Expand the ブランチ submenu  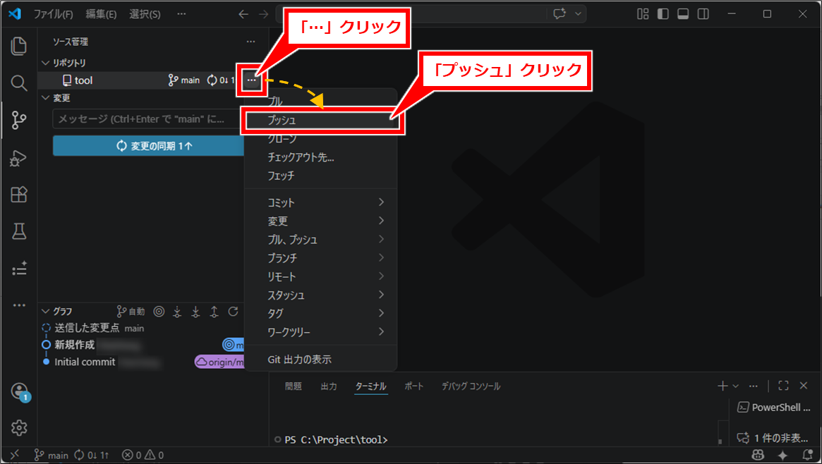pos(321,258)
